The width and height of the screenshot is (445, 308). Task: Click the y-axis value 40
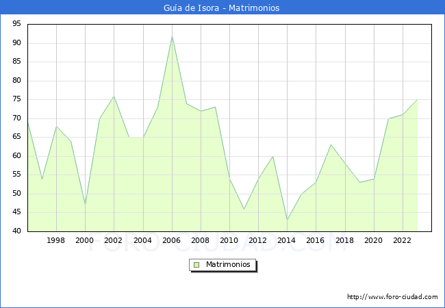(16, 231)
